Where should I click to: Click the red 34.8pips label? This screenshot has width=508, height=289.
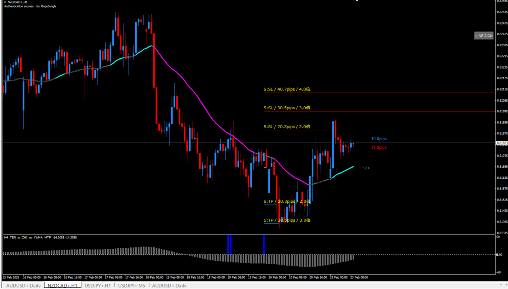point(379,148)
